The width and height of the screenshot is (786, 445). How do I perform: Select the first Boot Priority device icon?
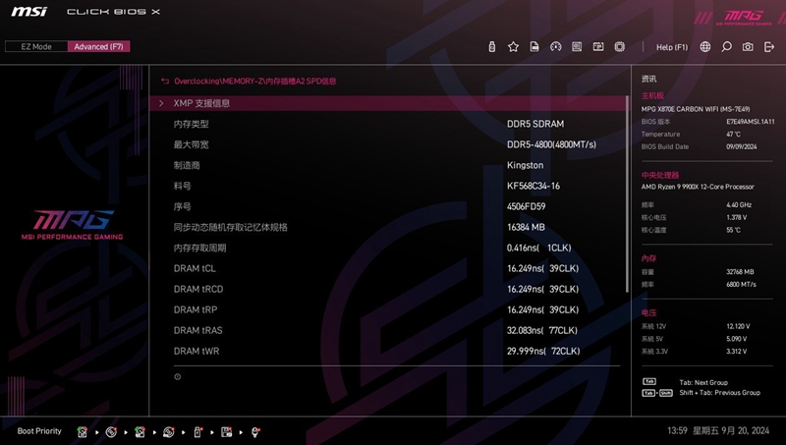click(83, 431)
